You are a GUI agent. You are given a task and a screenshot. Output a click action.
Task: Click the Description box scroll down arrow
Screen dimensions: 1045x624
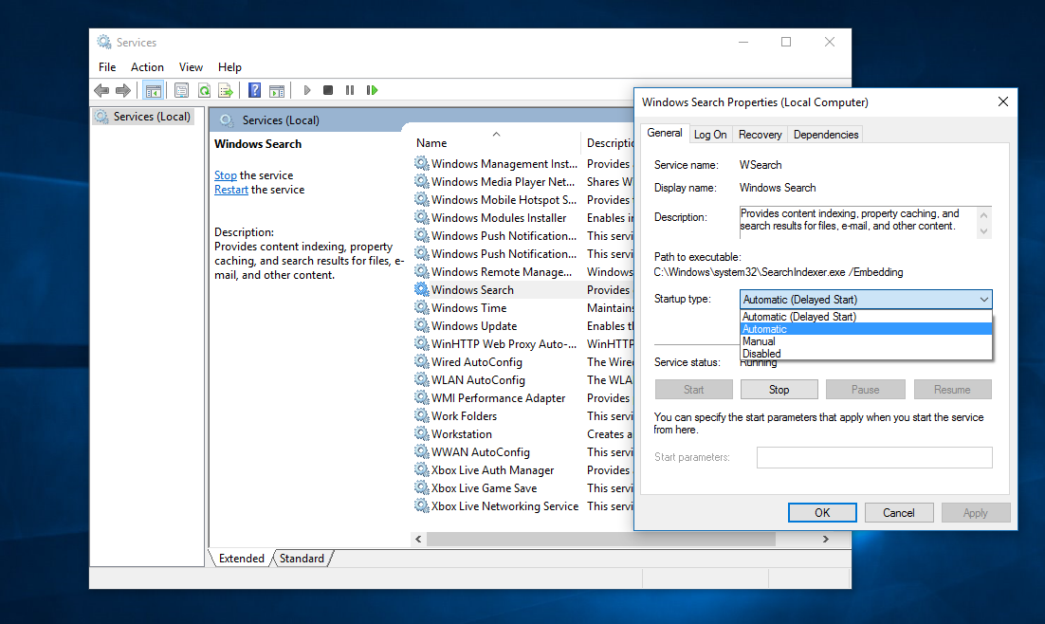coord(983,232)
